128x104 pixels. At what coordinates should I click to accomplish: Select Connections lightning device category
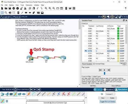(15, 94)
